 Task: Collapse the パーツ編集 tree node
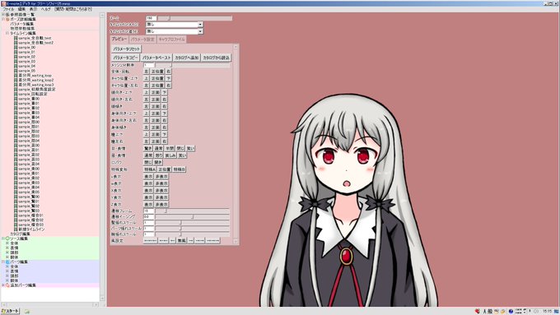click(x=2, y=262)
